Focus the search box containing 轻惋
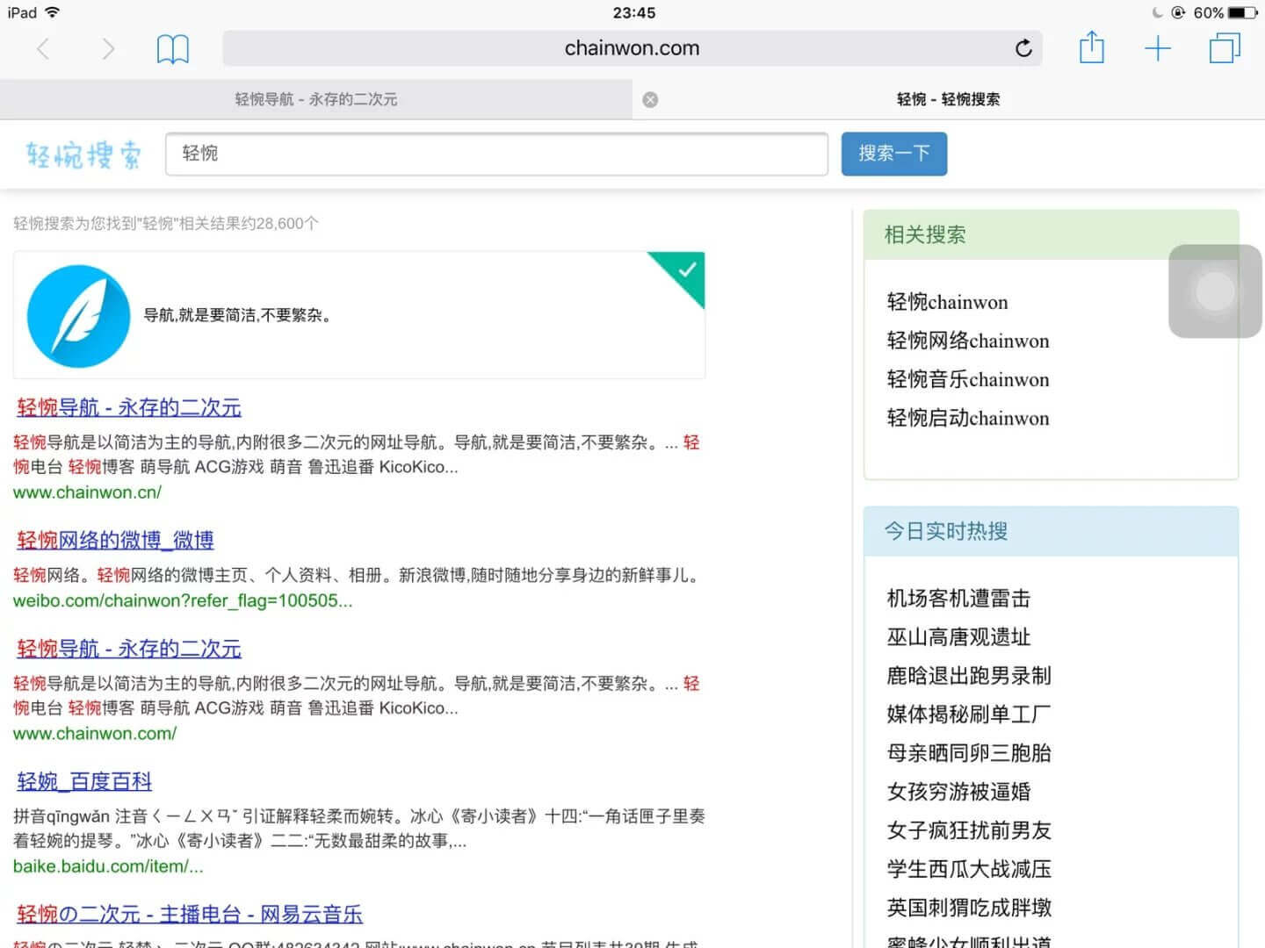This screenshot has width=1265, height=948. point(496,154)
